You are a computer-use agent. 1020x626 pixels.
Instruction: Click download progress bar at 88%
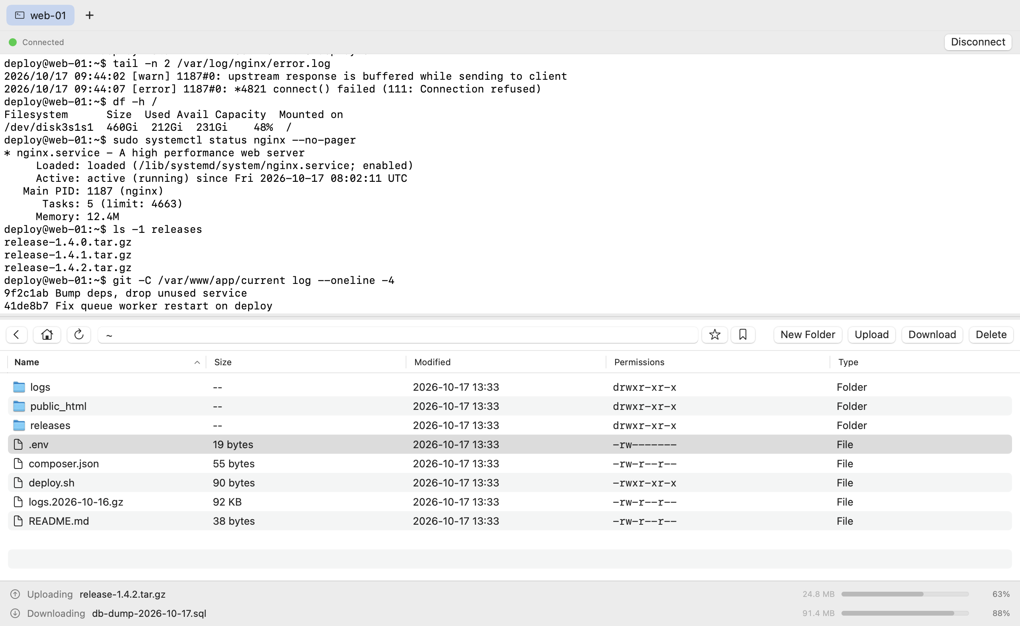[x=904, y=613]
